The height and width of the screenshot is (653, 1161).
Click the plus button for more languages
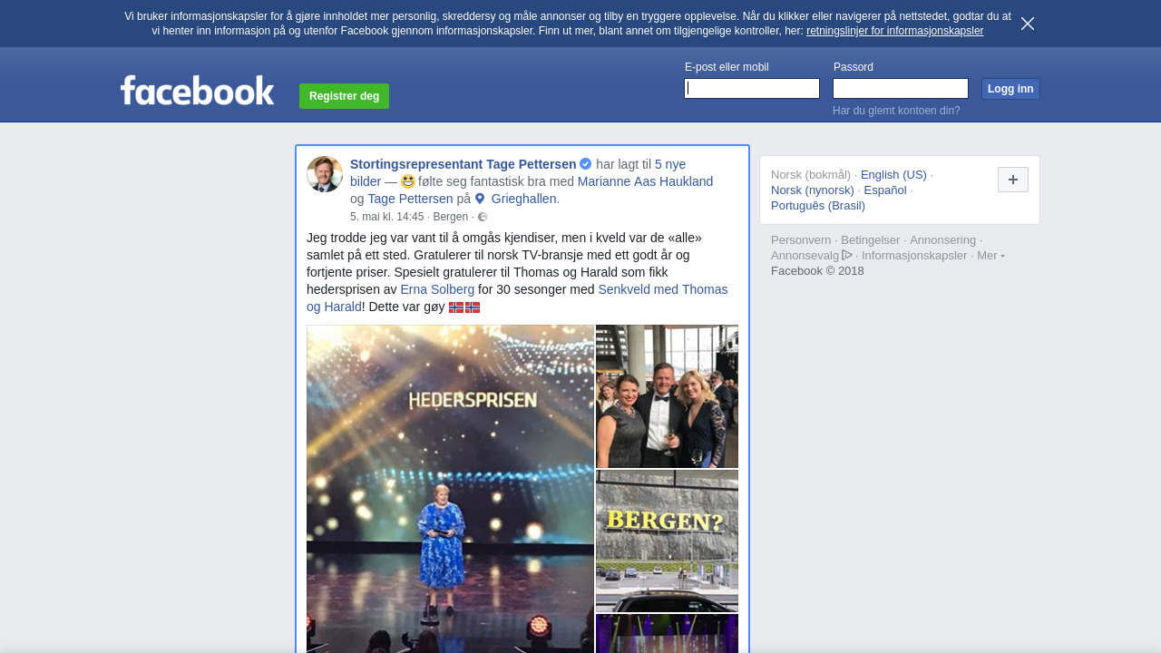pos(1013,180)
